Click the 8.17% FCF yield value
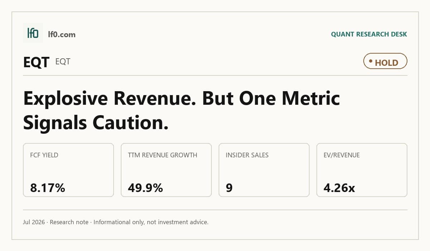 click(48, 188)
